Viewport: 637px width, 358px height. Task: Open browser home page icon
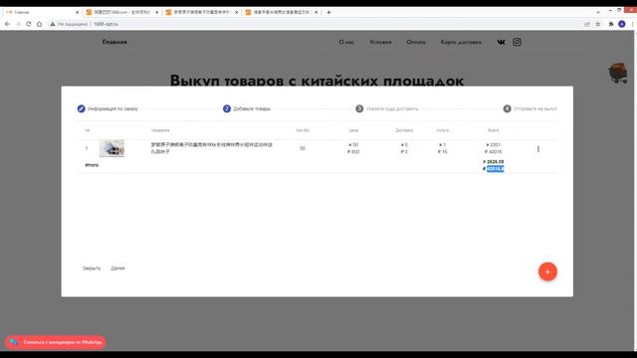point(40,24)
